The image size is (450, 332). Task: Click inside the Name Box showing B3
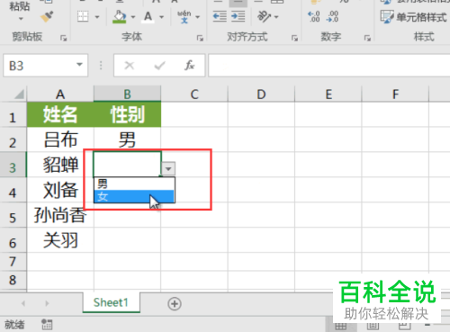tap(39, 66)
